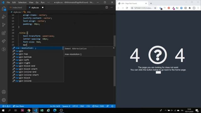Bookmark this page with the star
Image resolution: width=201 pixels, height=113 pixels.
[155, 8]
